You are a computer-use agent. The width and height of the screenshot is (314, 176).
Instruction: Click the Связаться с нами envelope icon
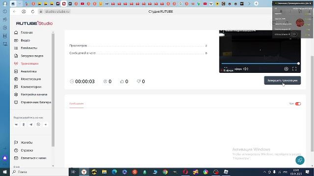tap(16, 158)
